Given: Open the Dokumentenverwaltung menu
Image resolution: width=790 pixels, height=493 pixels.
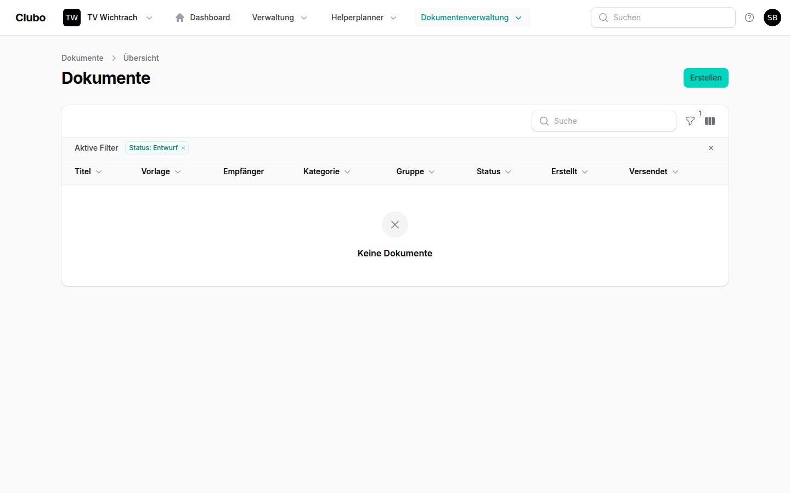Looking at the screenshot, I should pos(471,18).
